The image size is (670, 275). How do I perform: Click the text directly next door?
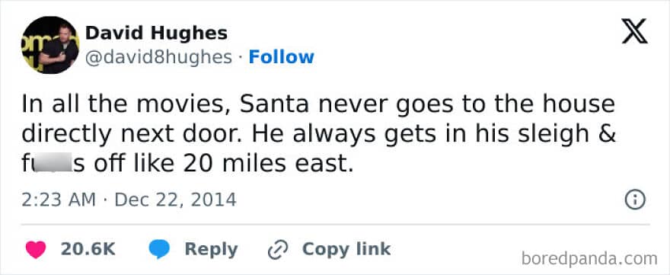click(132, 135)
